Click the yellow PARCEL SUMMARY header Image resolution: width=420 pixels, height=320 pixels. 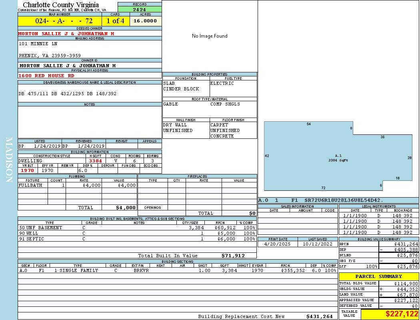378,276
